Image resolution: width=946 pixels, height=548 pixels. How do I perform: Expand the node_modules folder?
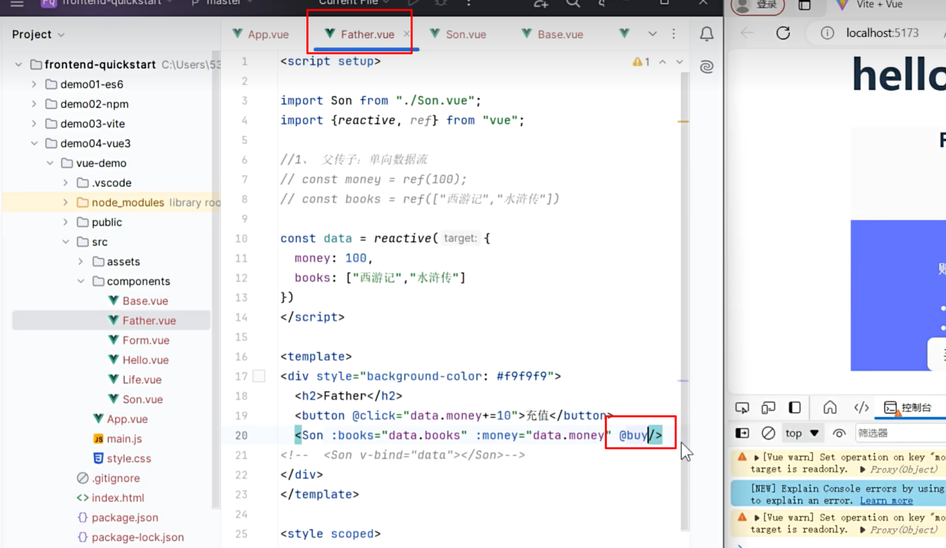(x=65, y=202)
